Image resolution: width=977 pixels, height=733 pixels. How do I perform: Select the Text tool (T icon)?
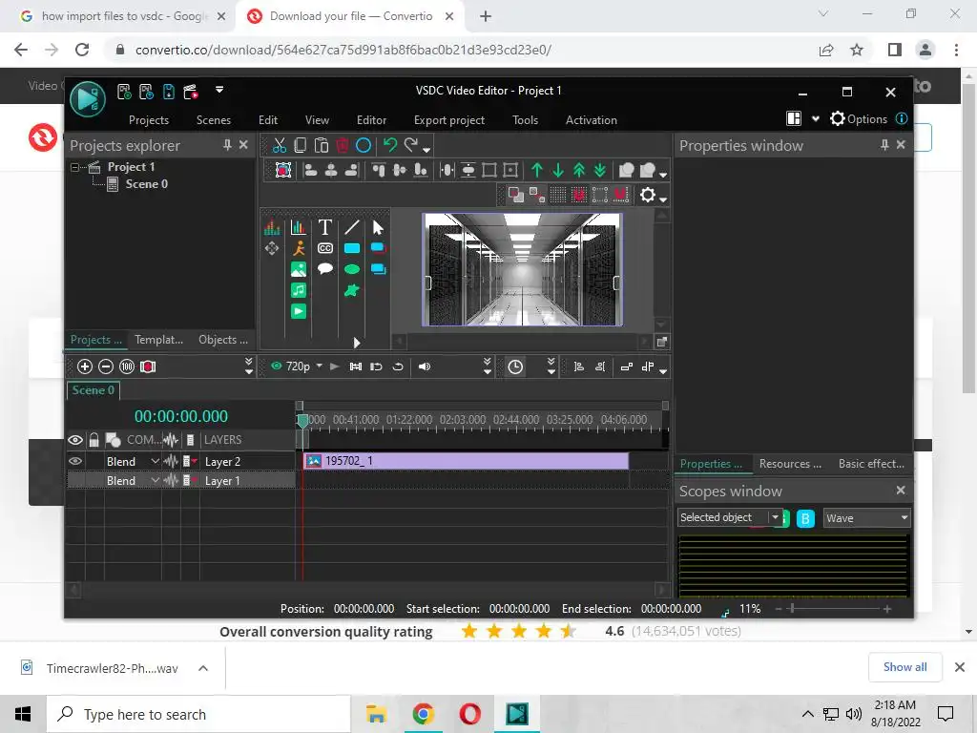pyautogui.click(x=324, y=227)
